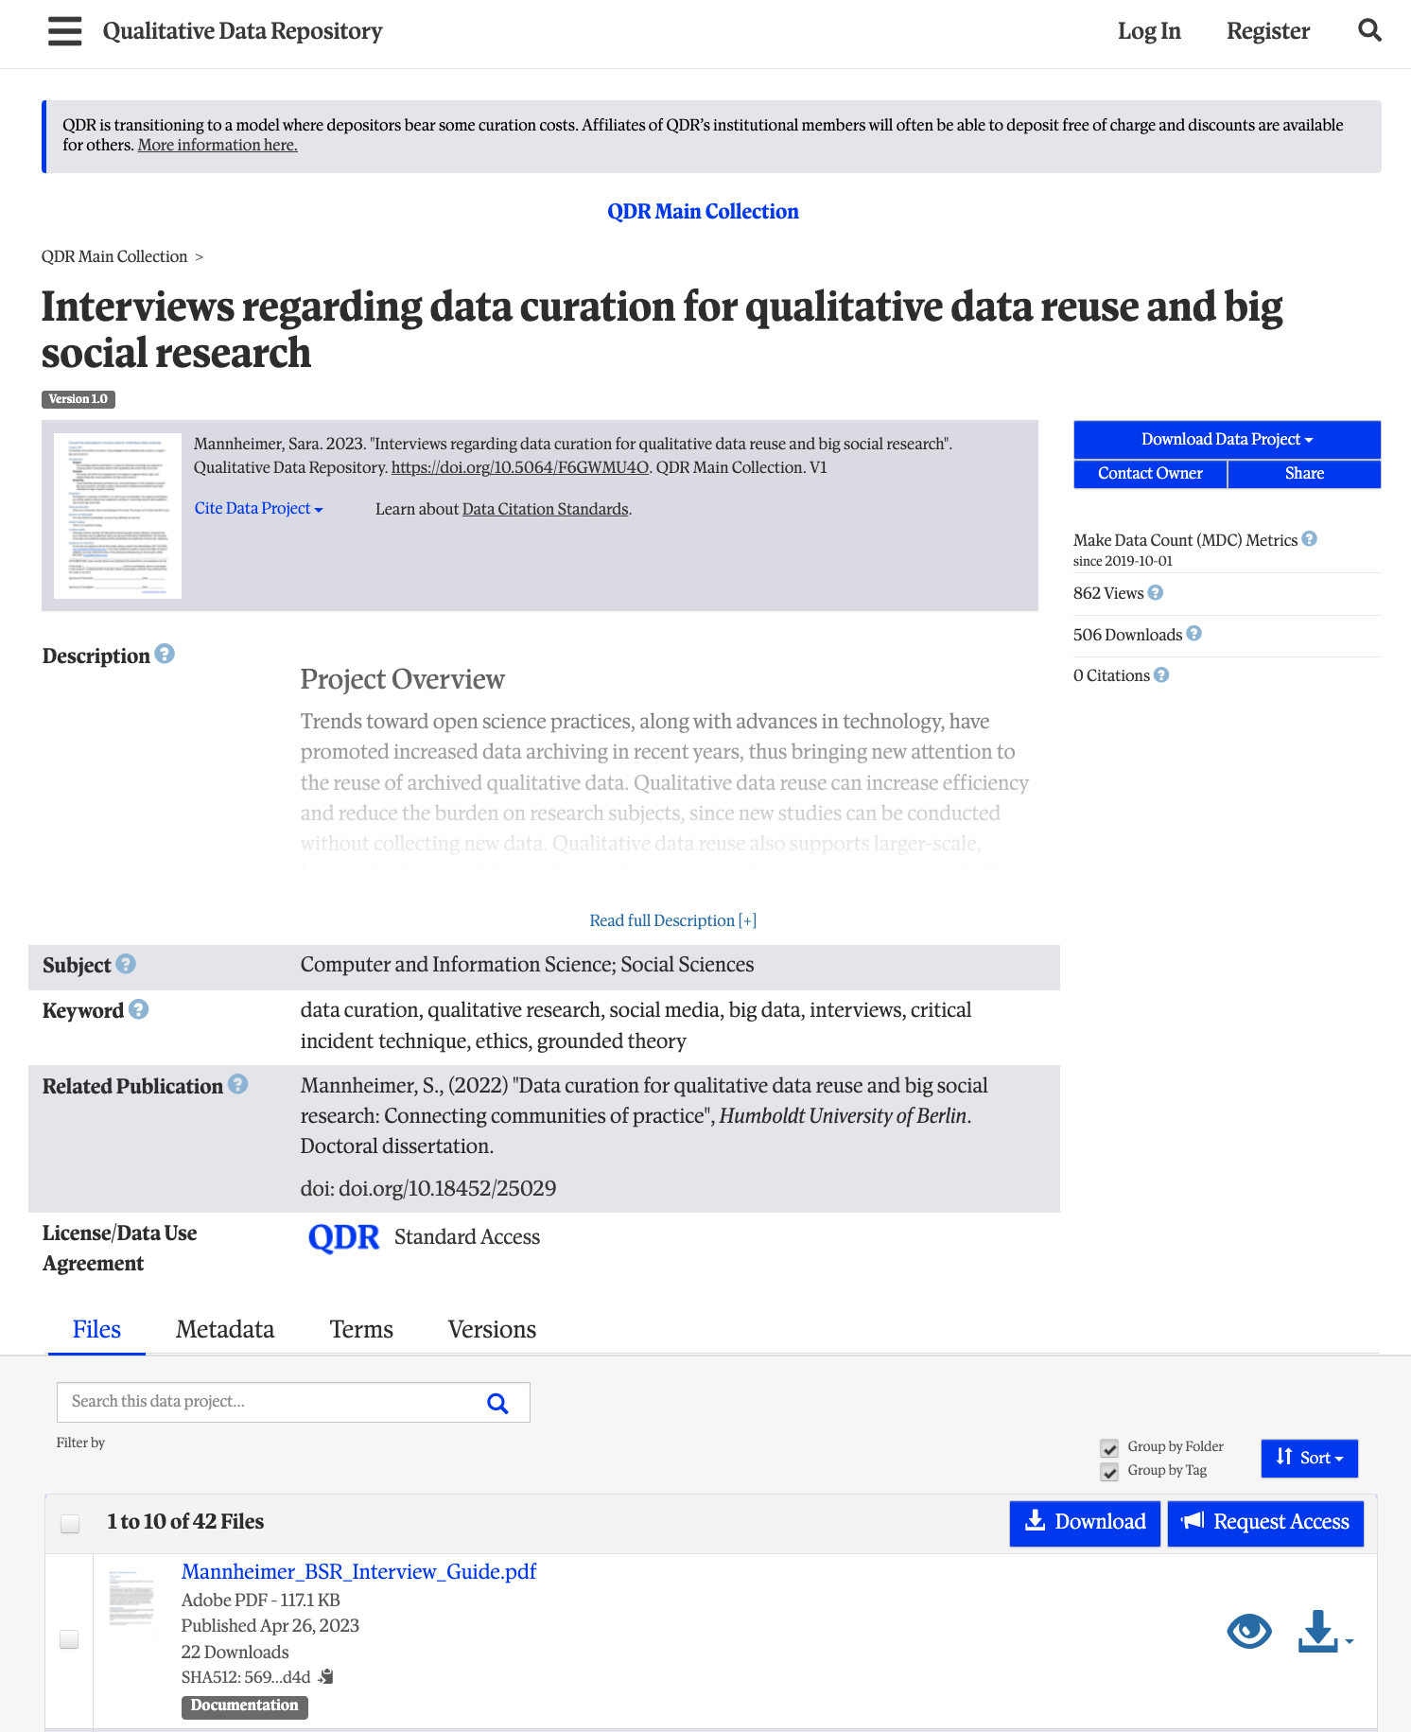This screenshot has height=1732, width=1411.
Task: Copy the SHA512 checksum via clipboard icon
Action: 326,1676
